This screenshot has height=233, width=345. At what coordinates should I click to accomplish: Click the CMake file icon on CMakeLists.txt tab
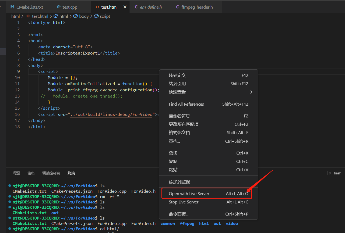tap(12, 7)
